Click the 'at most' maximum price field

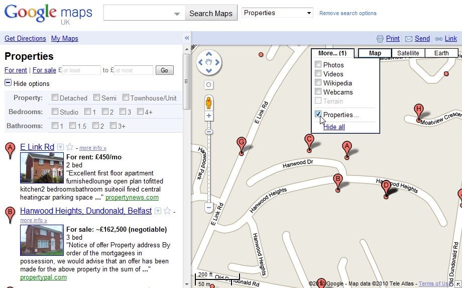coord(134,70)
